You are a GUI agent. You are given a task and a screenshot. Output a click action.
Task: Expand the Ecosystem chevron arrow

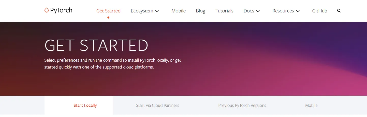point(157,11)
